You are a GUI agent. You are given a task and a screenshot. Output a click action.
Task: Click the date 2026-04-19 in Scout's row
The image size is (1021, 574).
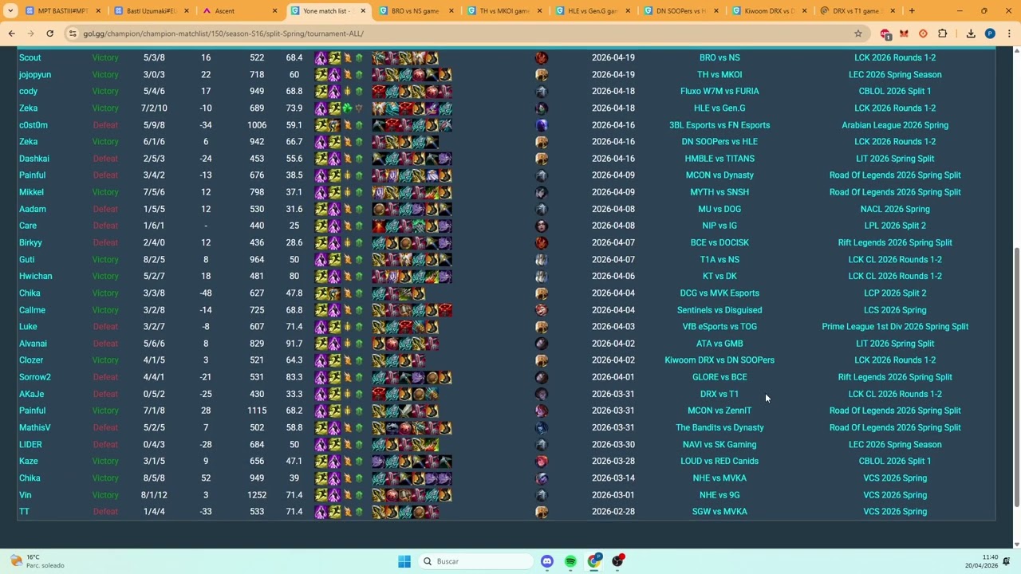(613, 57)
